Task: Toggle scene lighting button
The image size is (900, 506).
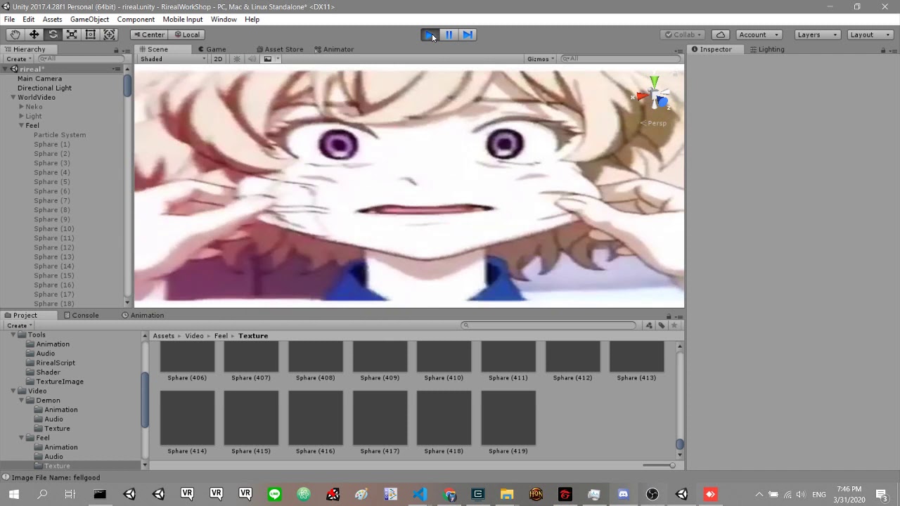Action: click(237, 59)
